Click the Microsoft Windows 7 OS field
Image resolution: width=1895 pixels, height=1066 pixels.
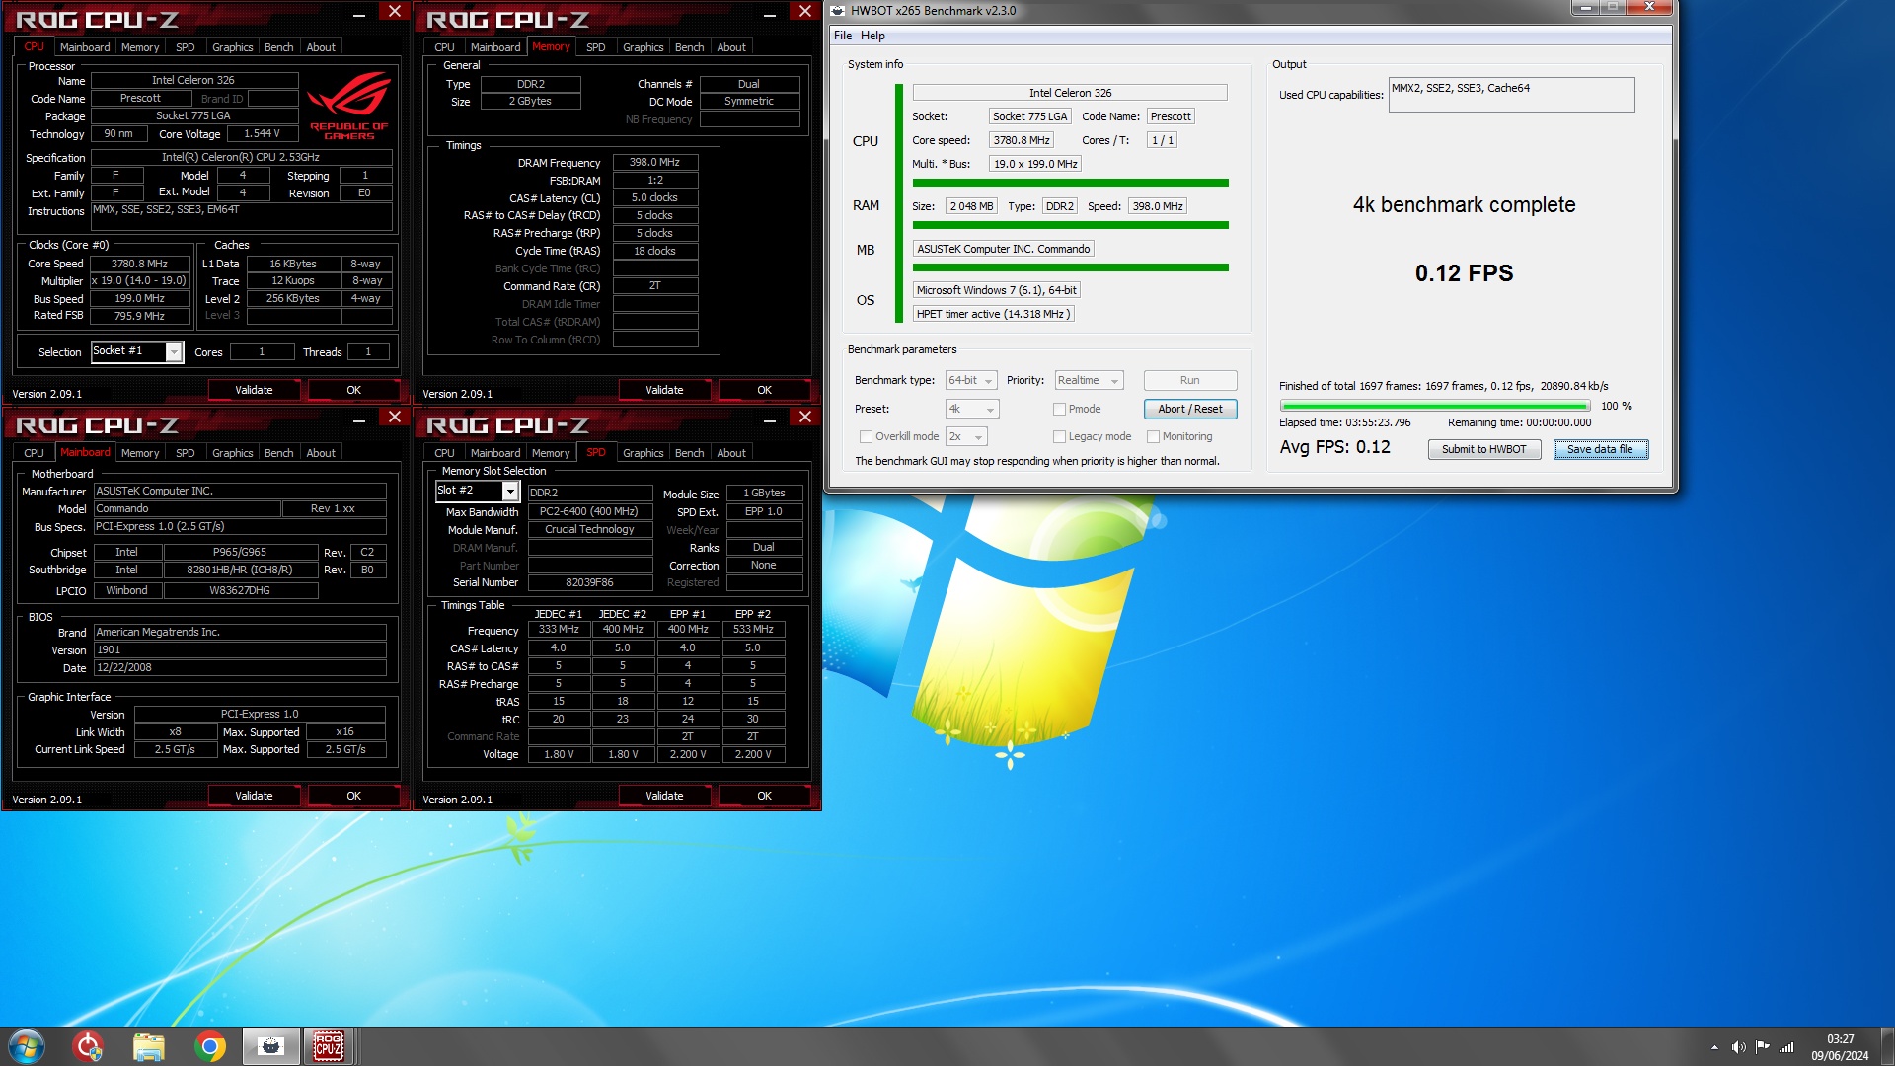click(996, 290)
